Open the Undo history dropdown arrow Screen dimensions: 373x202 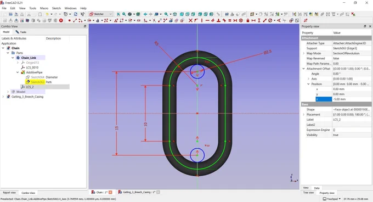click(52, 14)
